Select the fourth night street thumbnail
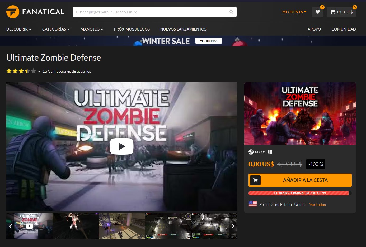 pyautogui.click(x=168, y=226)
